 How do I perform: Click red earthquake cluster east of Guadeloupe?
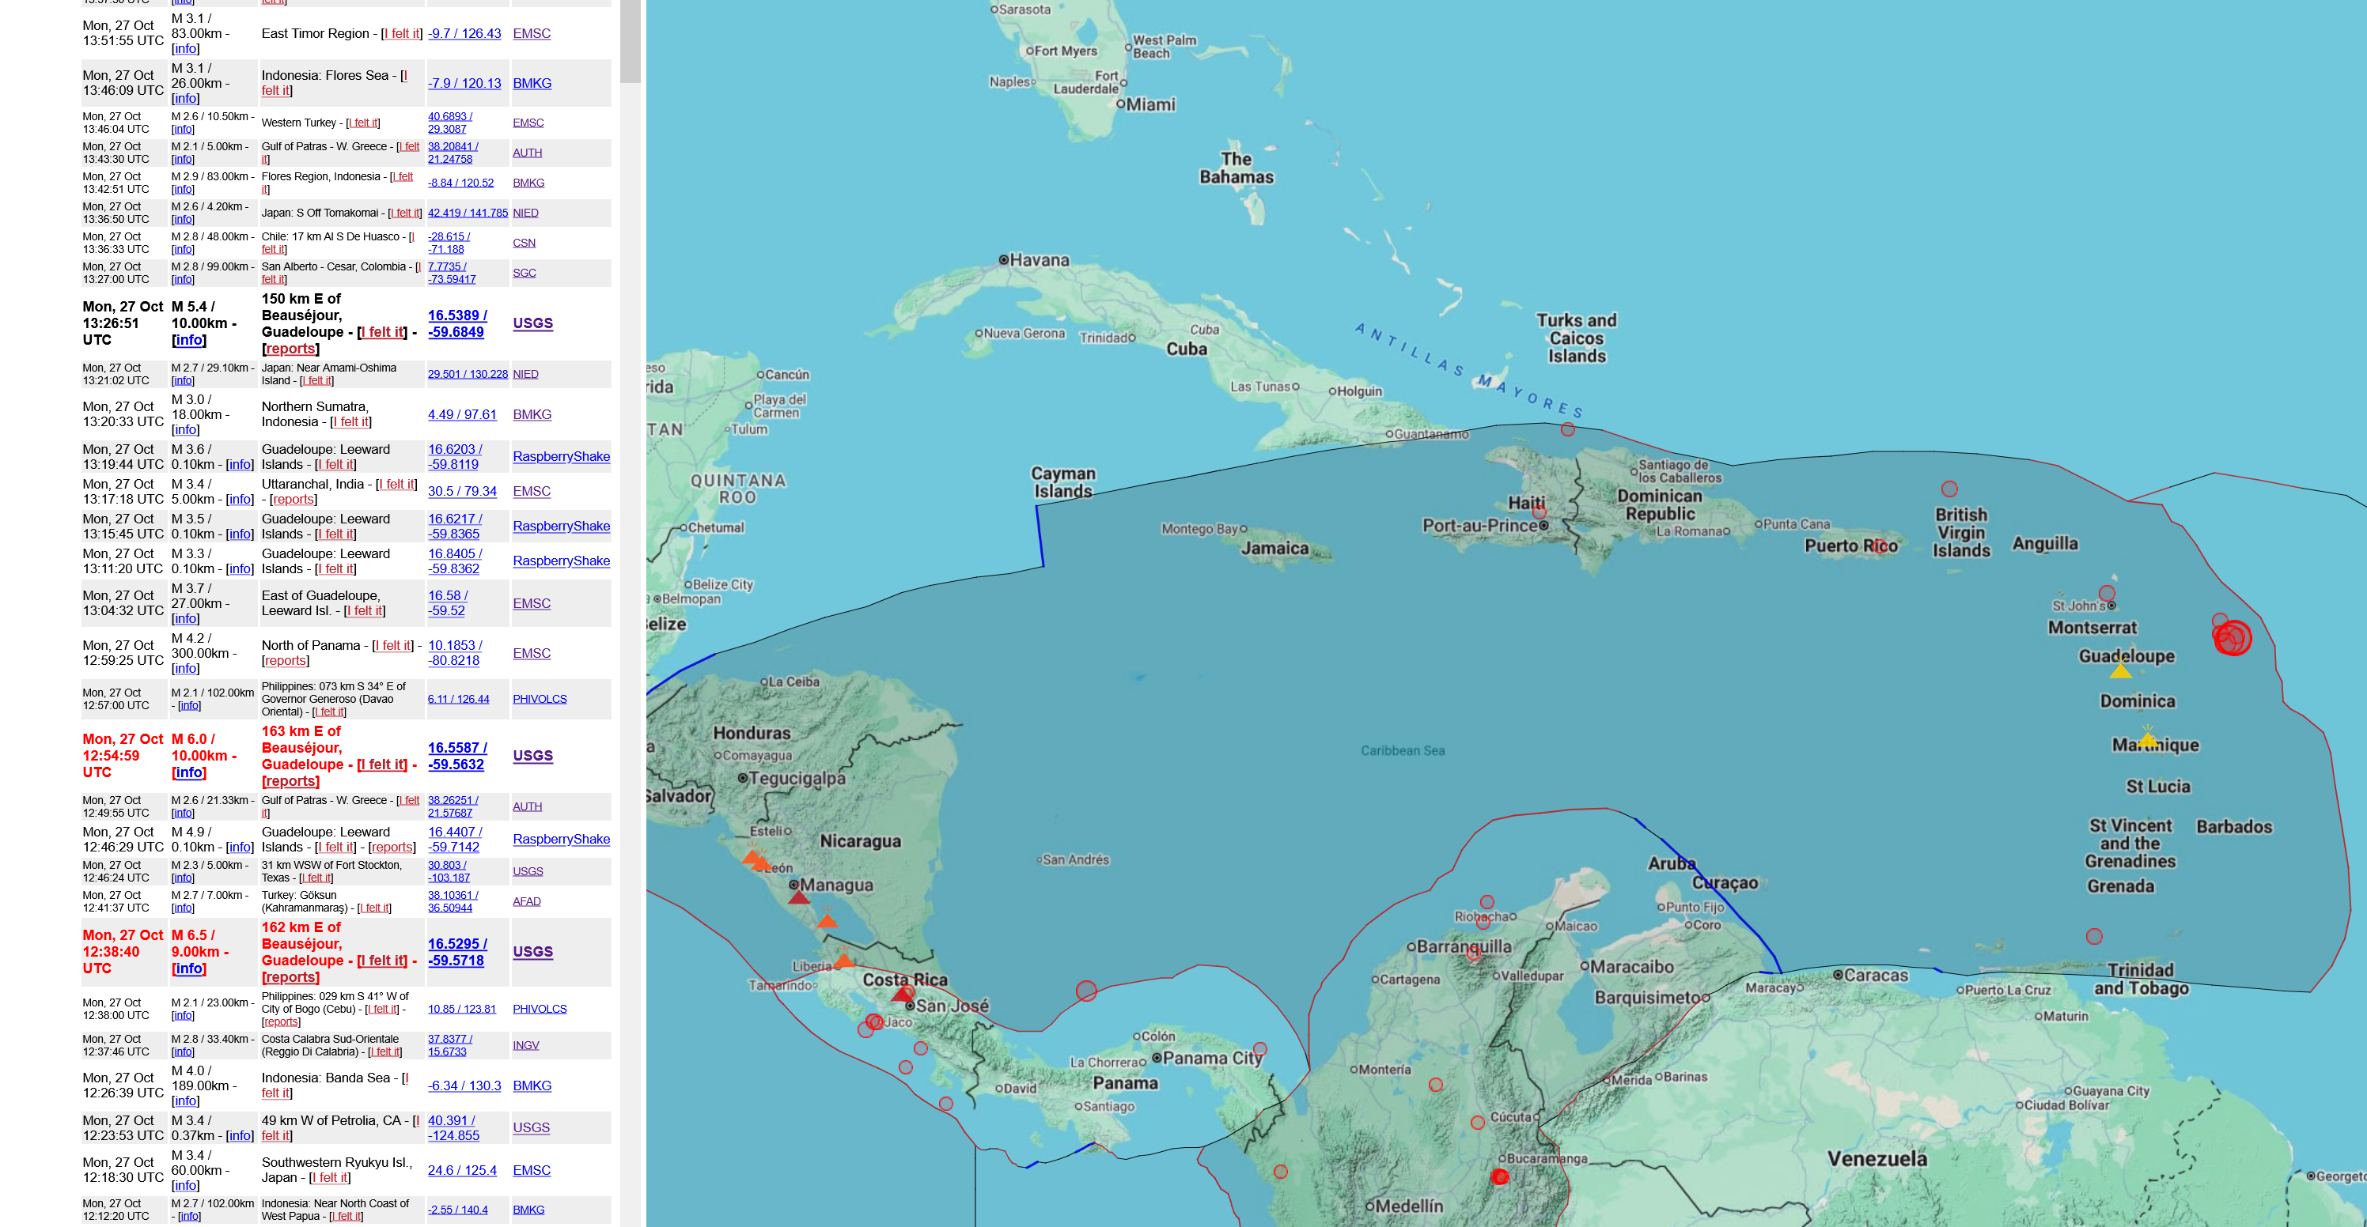(2232, 637)
